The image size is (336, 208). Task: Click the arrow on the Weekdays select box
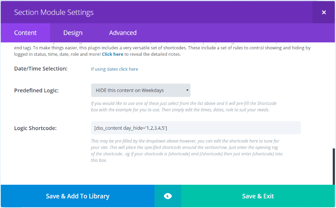click(187, 90)
